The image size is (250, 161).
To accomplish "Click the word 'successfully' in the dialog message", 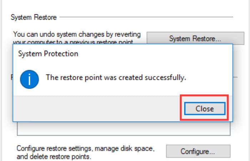I will point(165,78).
